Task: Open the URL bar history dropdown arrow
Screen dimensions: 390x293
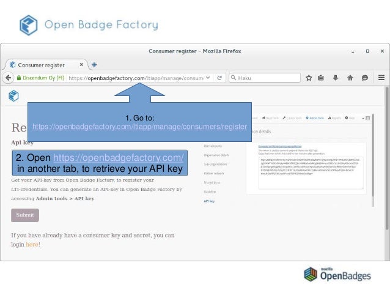Action: (208, 78)
